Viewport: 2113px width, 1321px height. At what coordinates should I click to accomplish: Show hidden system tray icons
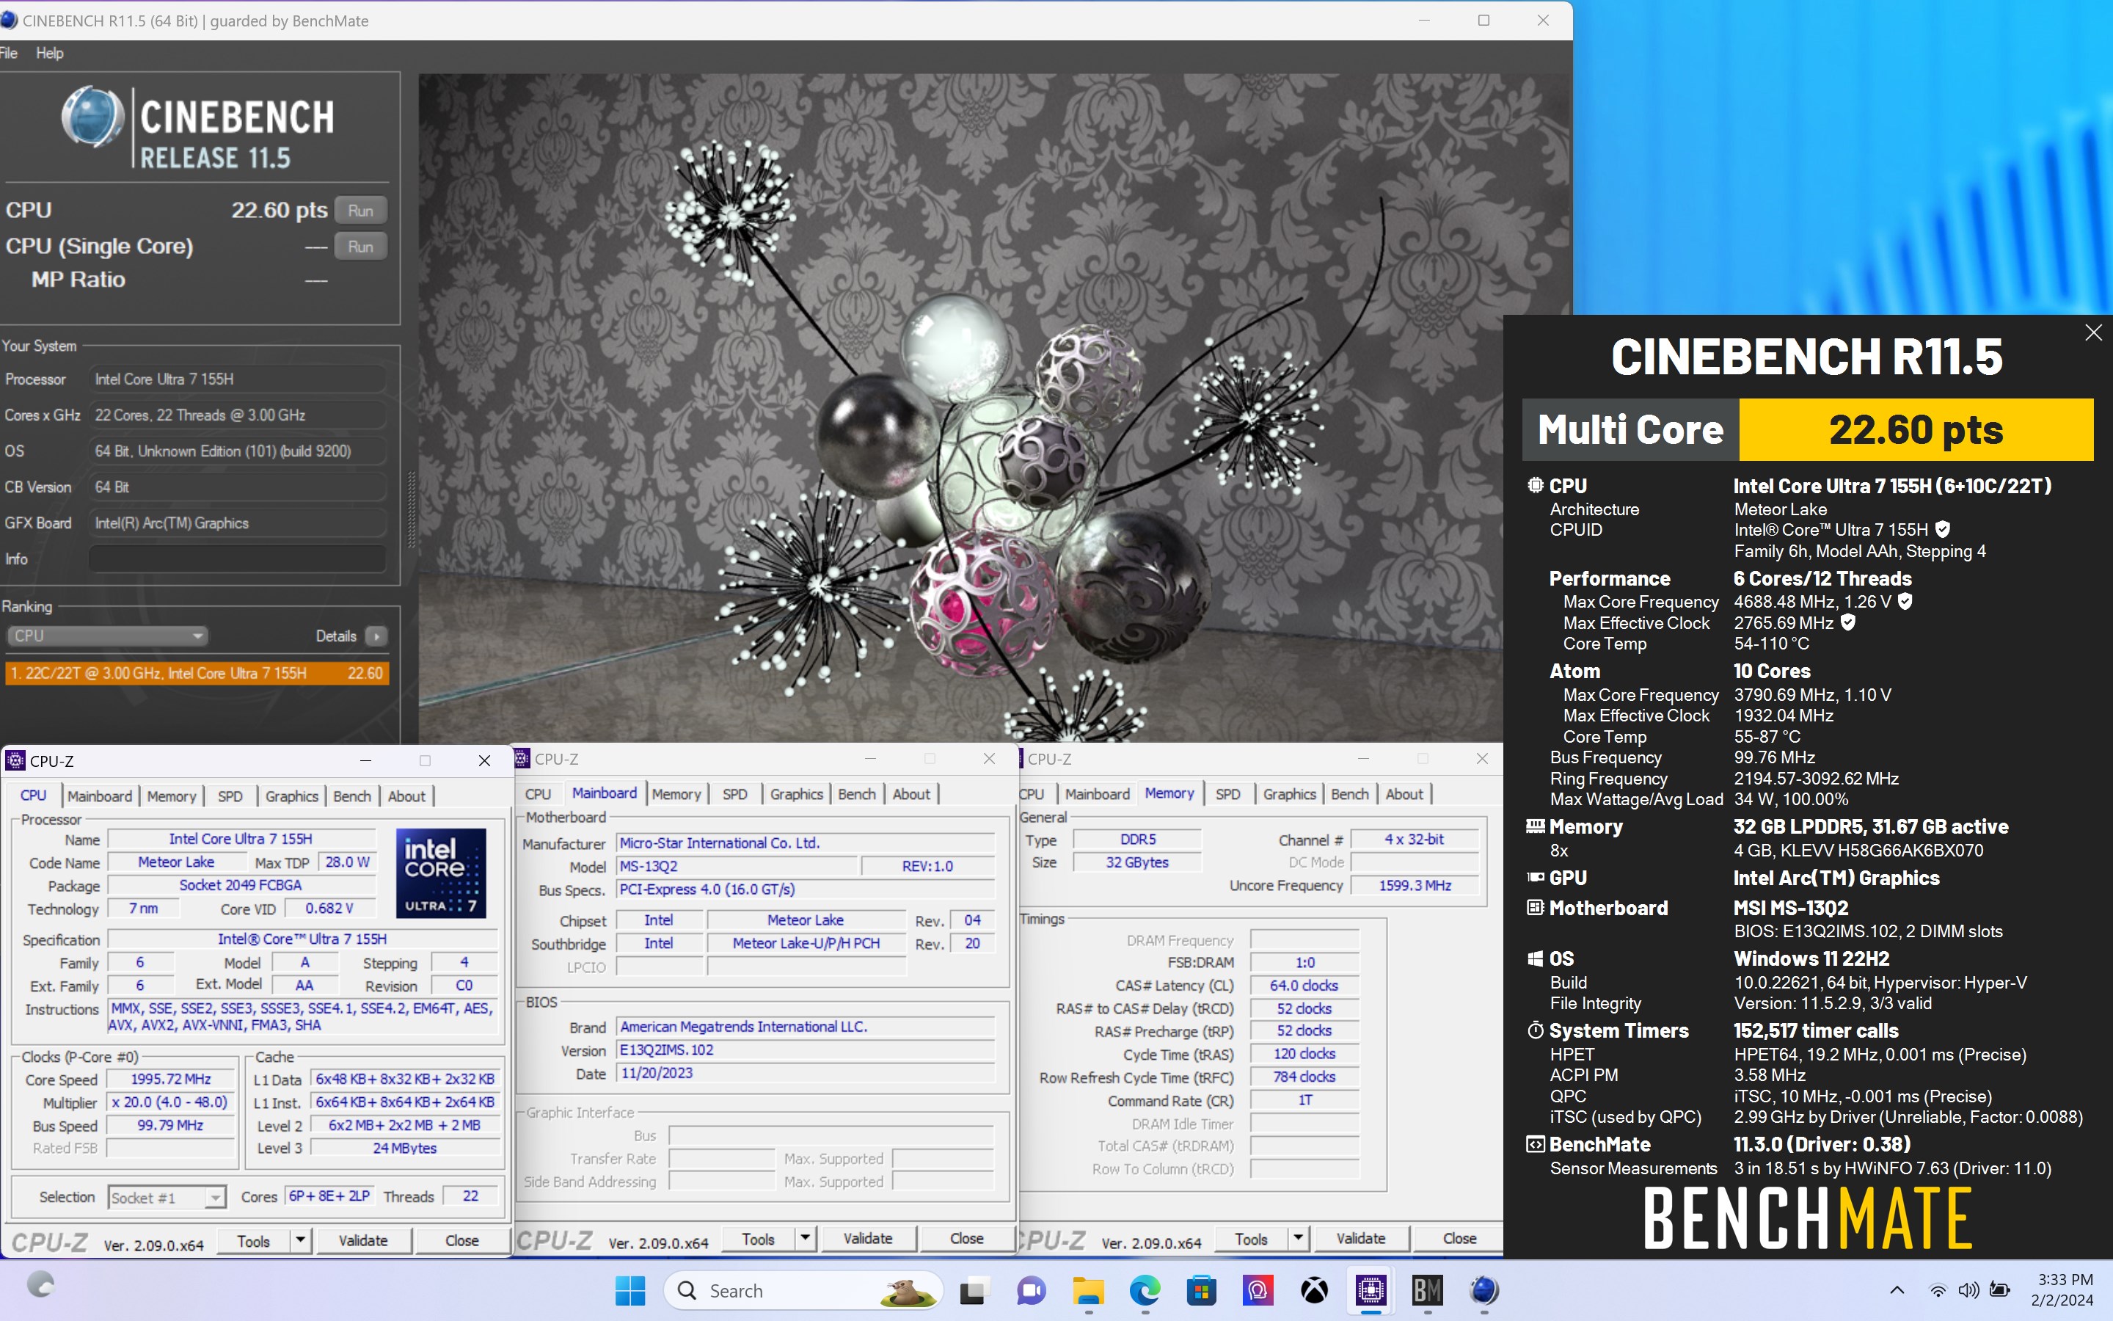click(1897, 1290)
